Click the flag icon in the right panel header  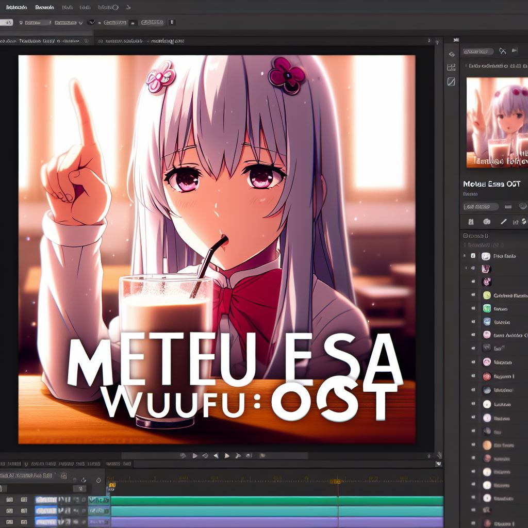(515, 51)
